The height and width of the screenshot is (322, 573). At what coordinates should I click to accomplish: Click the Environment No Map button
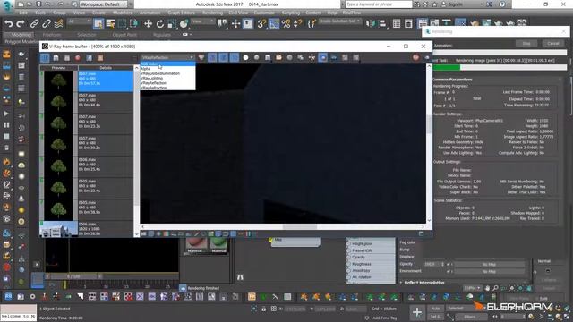pos(489,272)
